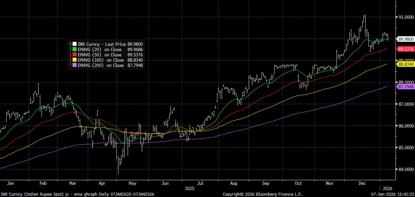Click the purple EMAVG (200) color swatch
415x197 pixels.
click(x=75, y=65)
